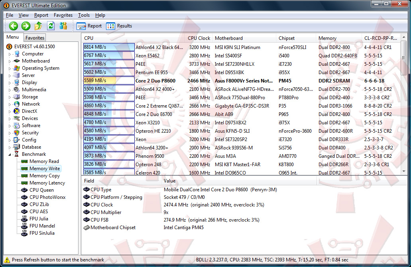Screen dimensions: 411x267
Task: Expand the Motherboard tree node arrow
Action: coord(10,61)
